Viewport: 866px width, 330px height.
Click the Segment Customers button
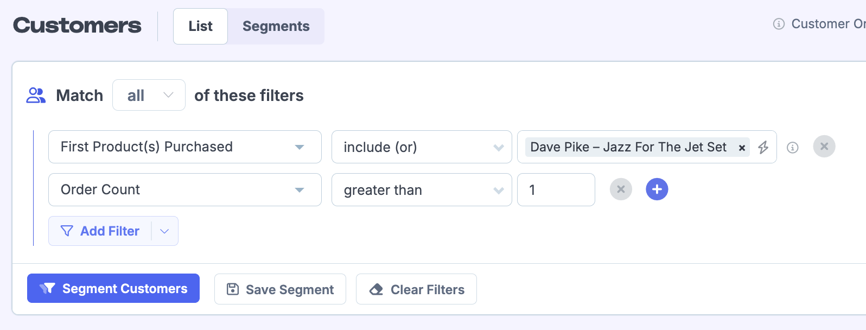pyautogui.click(x=113, y=289)
